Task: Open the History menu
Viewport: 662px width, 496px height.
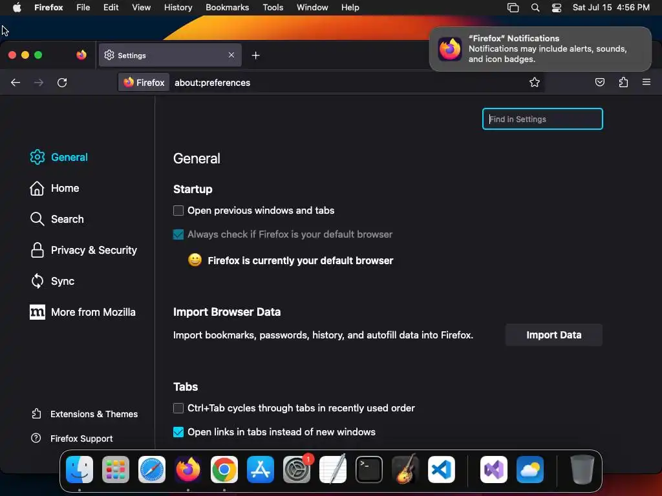Action: coord(178,8)
